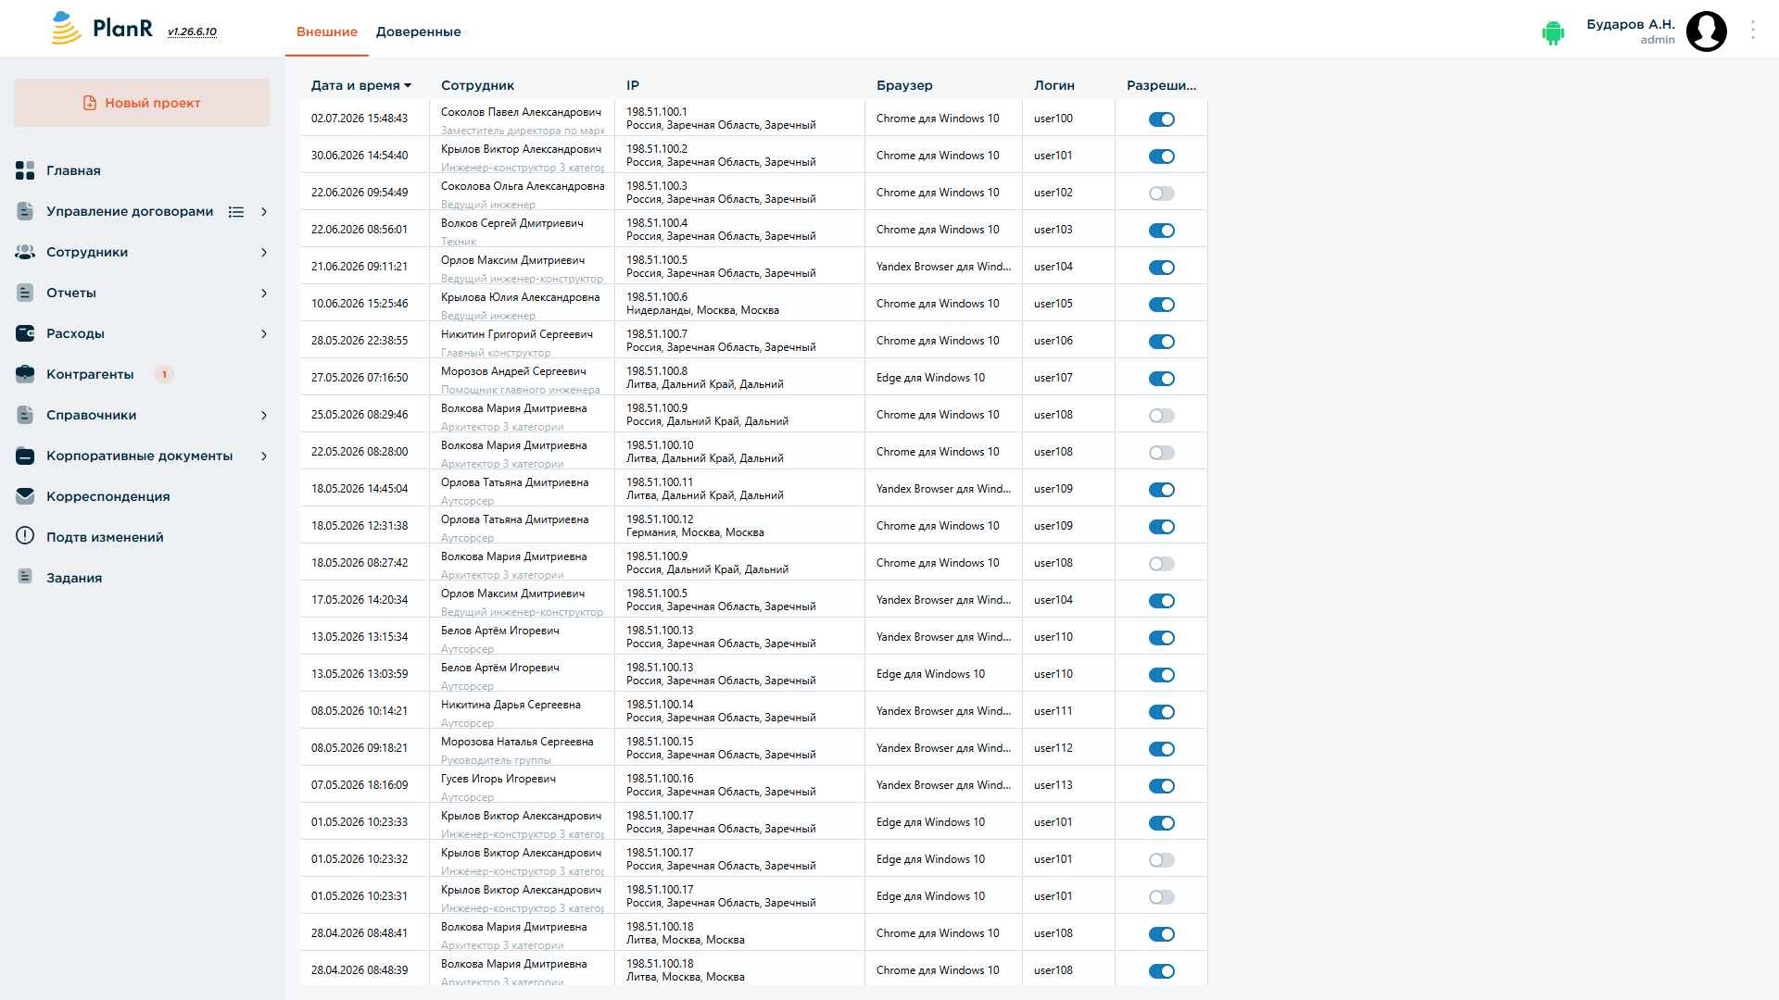
Task: Open Главная dashboard icon in sidebar
Action: [25, 170]
